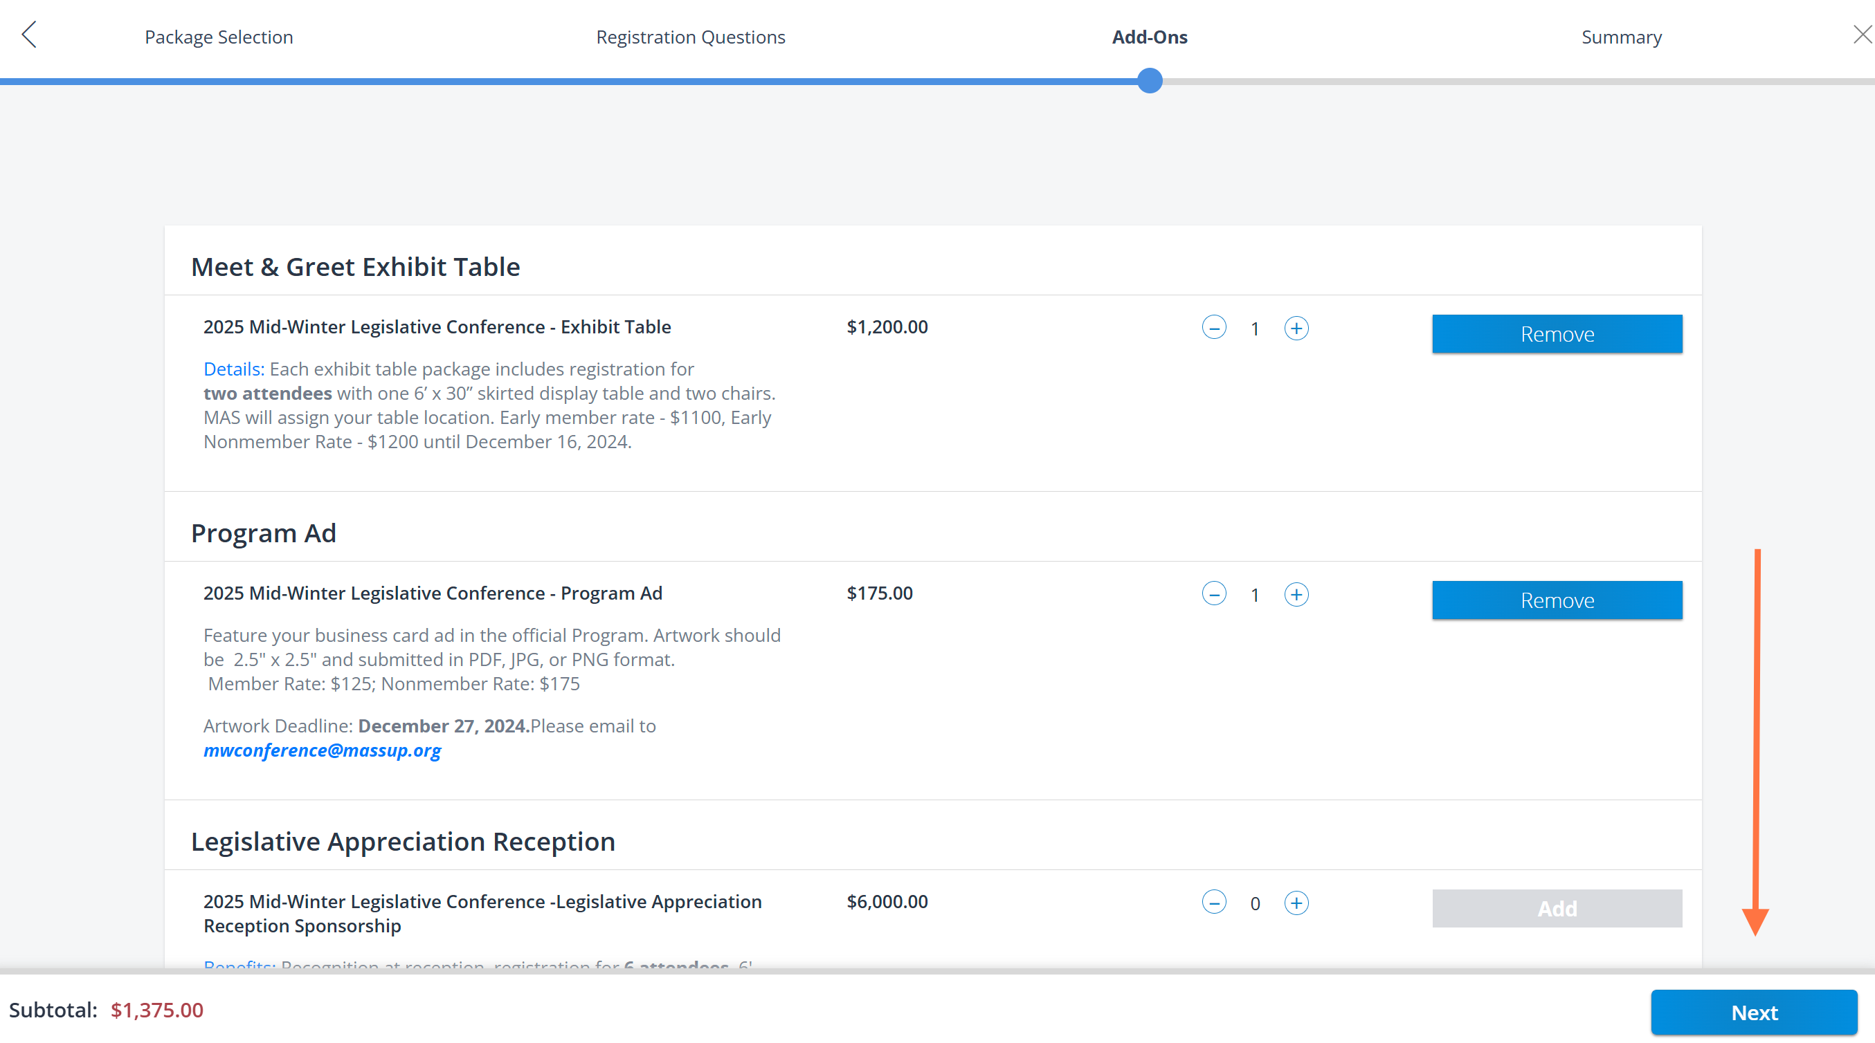
Task: Increase Reception Sponsorship quantity with plus icon
Action: [1296, 903]
